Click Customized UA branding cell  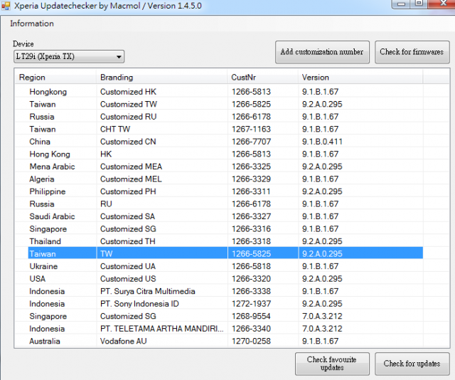[x=128, y=267]
